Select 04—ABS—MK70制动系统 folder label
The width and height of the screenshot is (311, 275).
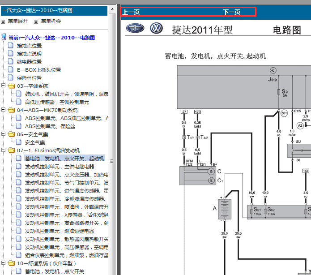[x=47, y=110]
